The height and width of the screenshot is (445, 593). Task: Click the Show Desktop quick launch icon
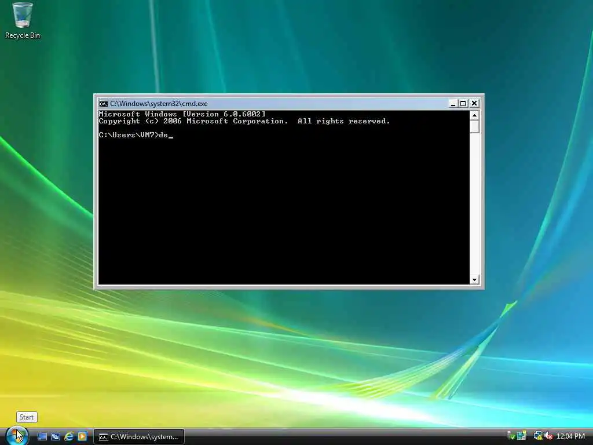pyautogui.click(x=42, y=437)
